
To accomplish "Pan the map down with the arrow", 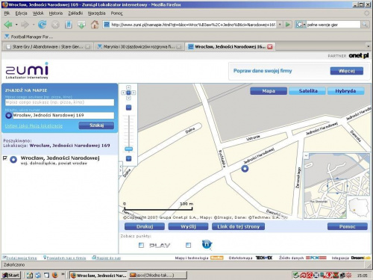I will [x=128, y=98].
